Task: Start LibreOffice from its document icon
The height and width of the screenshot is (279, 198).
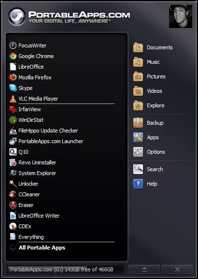Action: (13, 67)
